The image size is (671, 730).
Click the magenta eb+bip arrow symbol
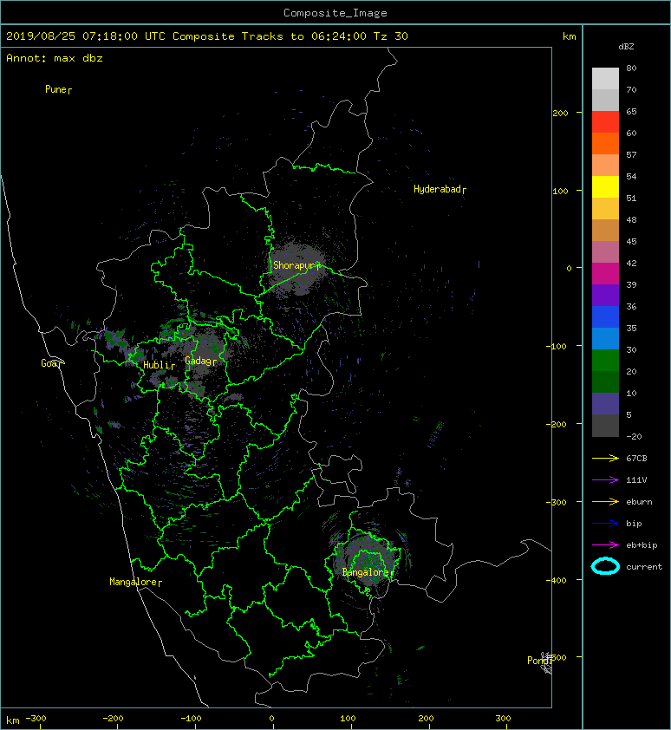pyautogui.click(x=605, y=544)
